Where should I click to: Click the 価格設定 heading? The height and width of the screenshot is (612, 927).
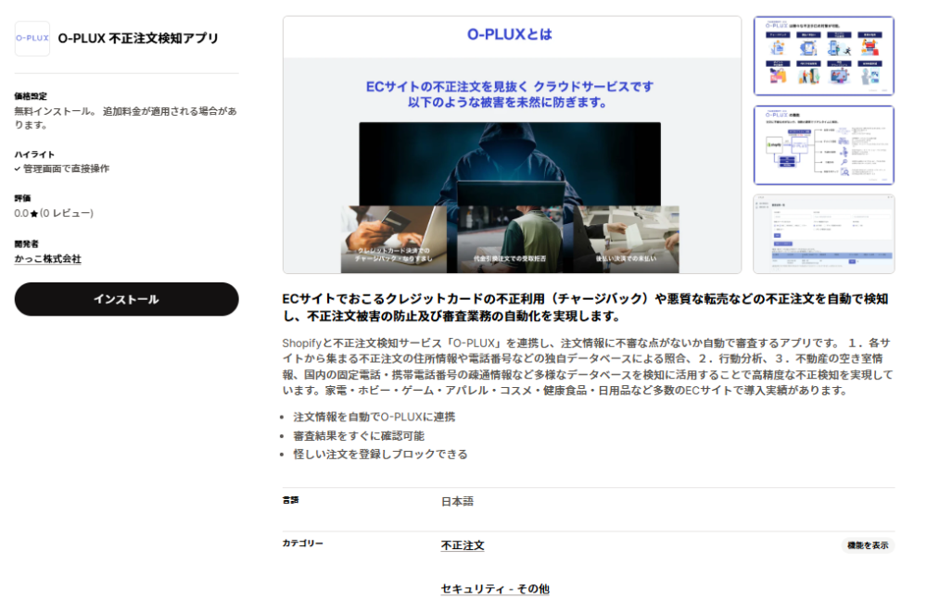pos(31,96)
